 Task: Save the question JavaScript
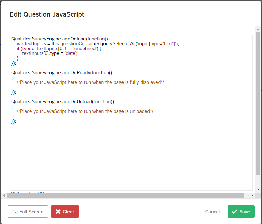[241, 212]
